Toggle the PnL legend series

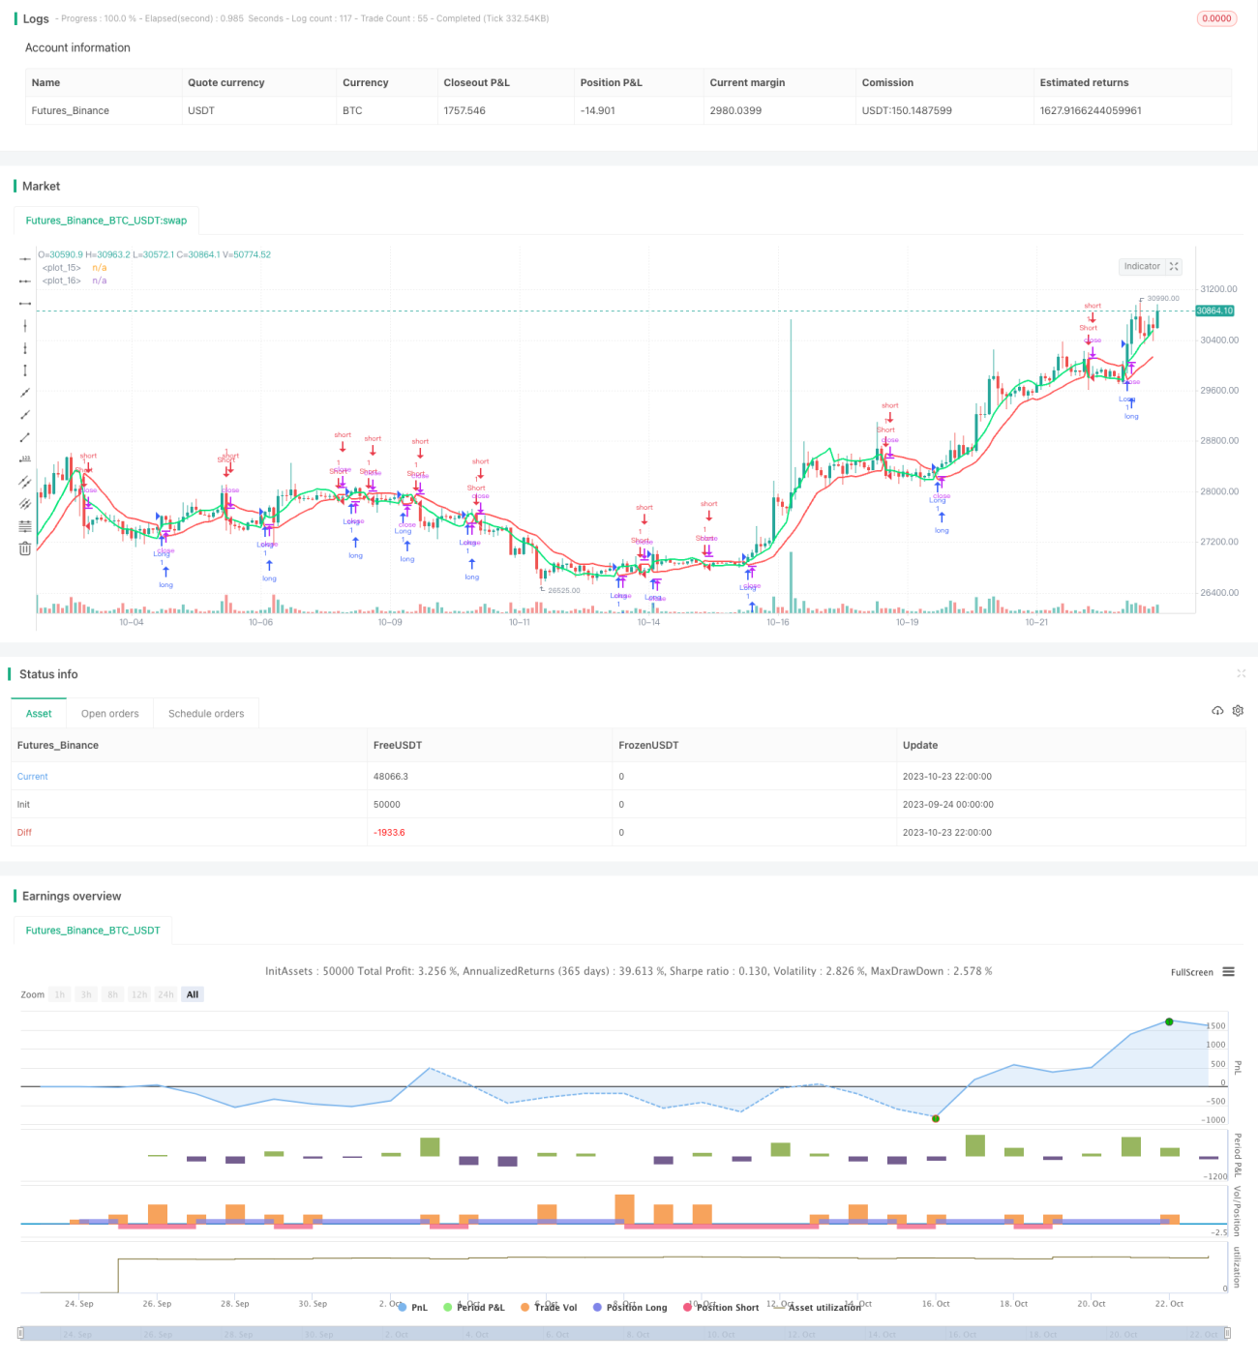coord(413,1307)
